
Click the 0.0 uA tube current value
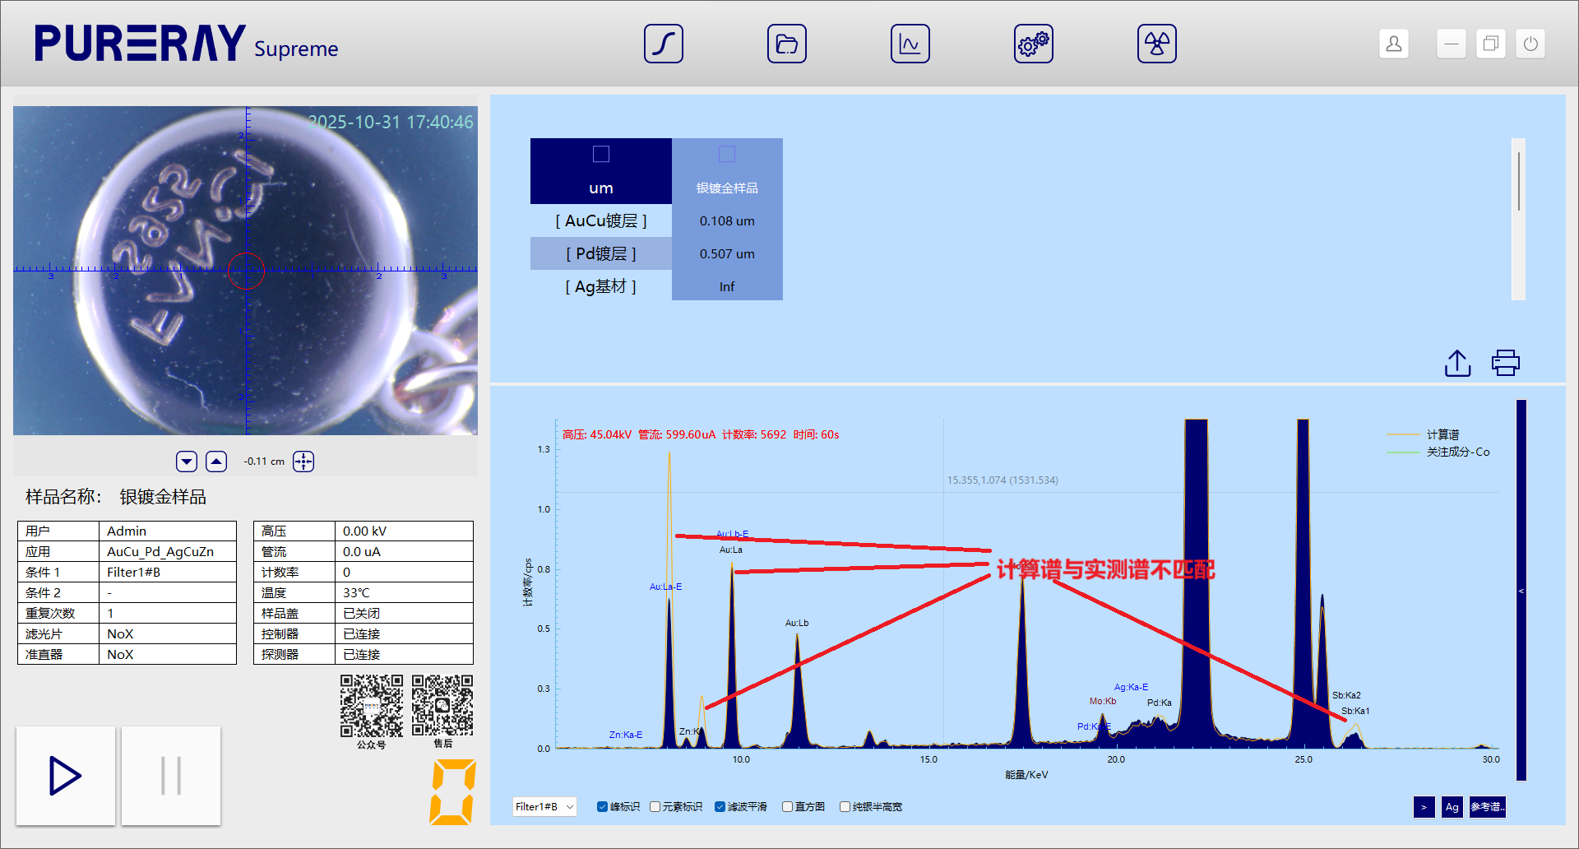tap(404, 551)
